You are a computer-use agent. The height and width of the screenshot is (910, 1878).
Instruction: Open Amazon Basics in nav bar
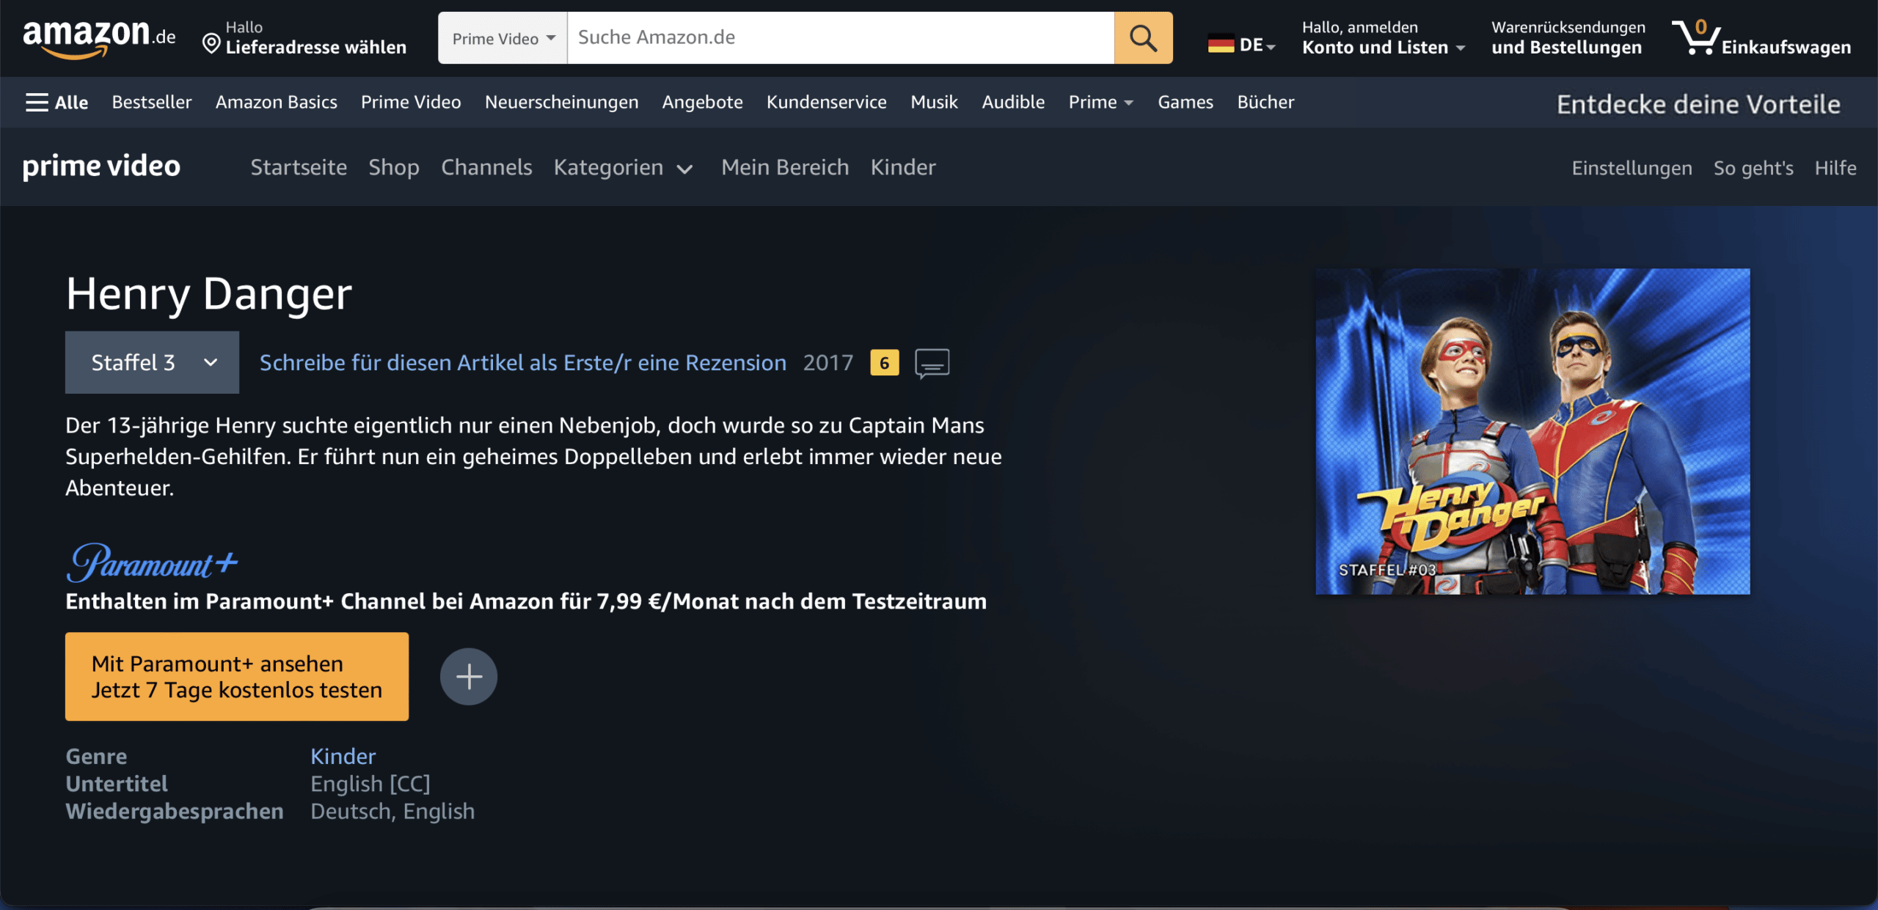(x=277, y=102)
